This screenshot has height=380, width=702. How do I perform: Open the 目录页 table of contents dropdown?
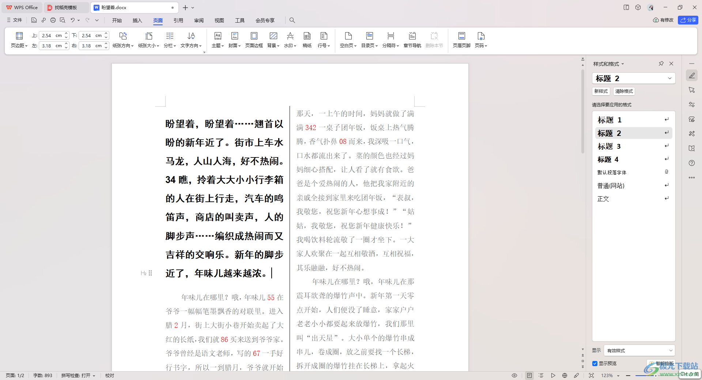click(x=369, y=40)
